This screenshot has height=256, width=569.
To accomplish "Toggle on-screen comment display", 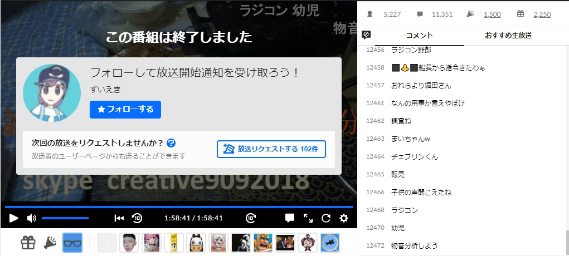I will tap(290, 218).
